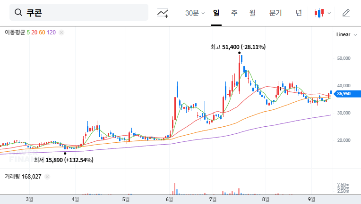Click the black dot at the chart high
This screenshot has width=361, height=204.
click(x=240, y=53)
